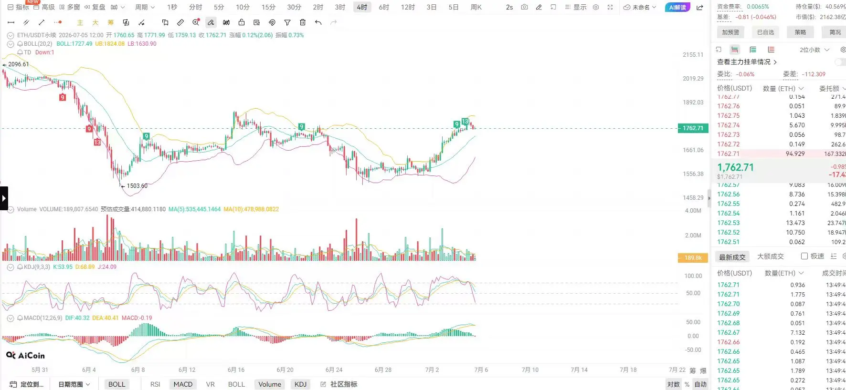Click the AI解读 button
This screenshot has height=390, width=846.
(677, 7)
